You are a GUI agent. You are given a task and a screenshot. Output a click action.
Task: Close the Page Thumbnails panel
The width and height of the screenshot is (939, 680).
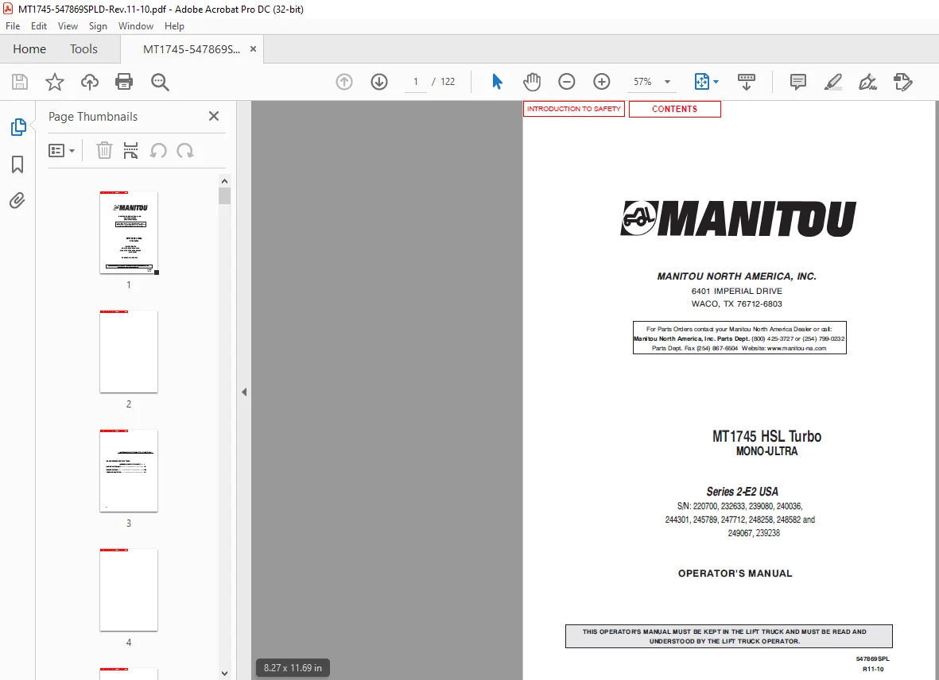tap(214, 116)
